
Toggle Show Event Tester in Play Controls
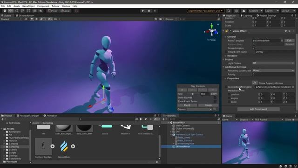(215, 101)
